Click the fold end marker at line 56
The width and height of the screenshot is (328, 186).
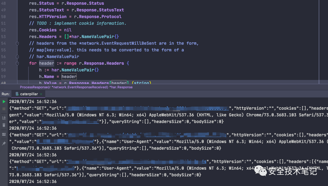tap(17, 57)
